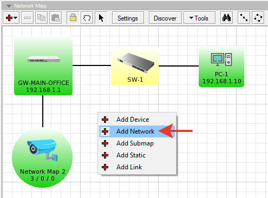Image resolution: width=268 pixels, height=198 pixels.
Task: Click the link between GW-MAIN-OFFICE and SW-1
Action: [91, 65]
